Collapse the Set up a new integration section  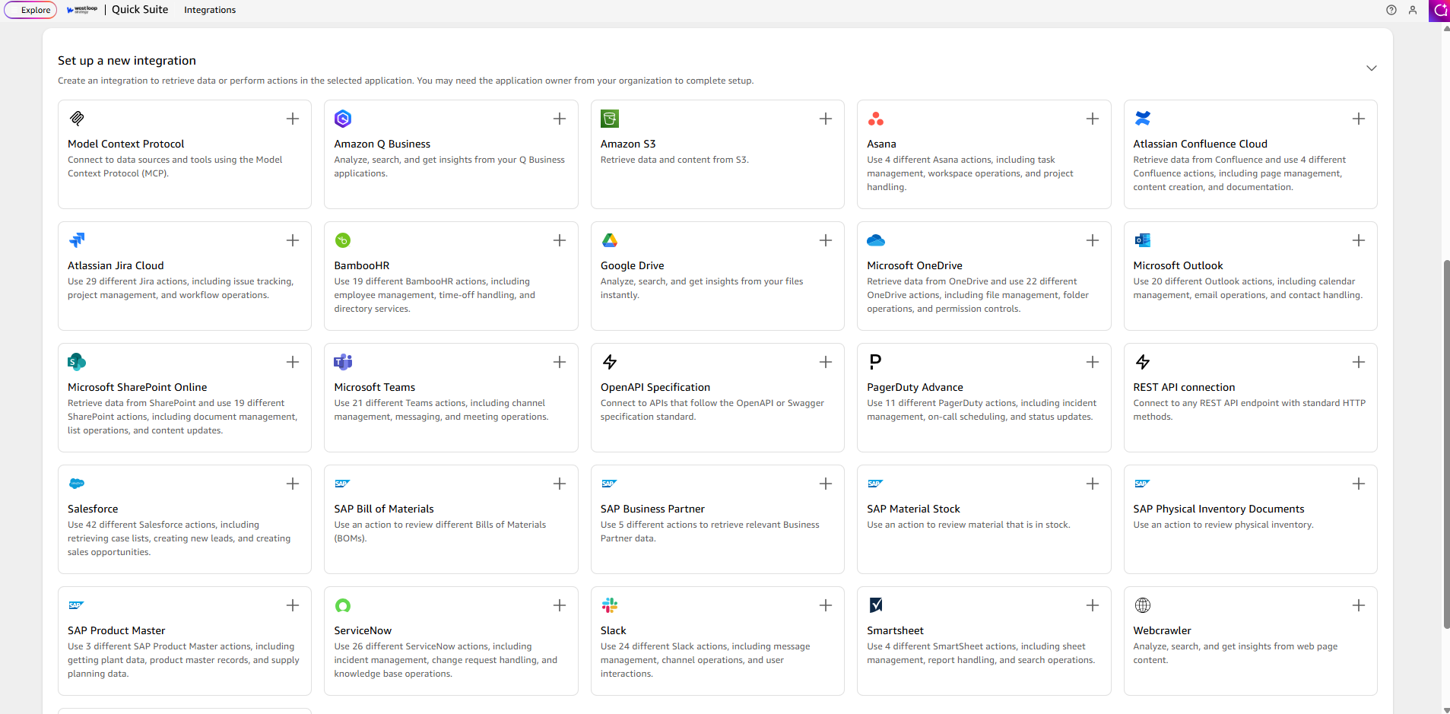tap(1372, 68)
